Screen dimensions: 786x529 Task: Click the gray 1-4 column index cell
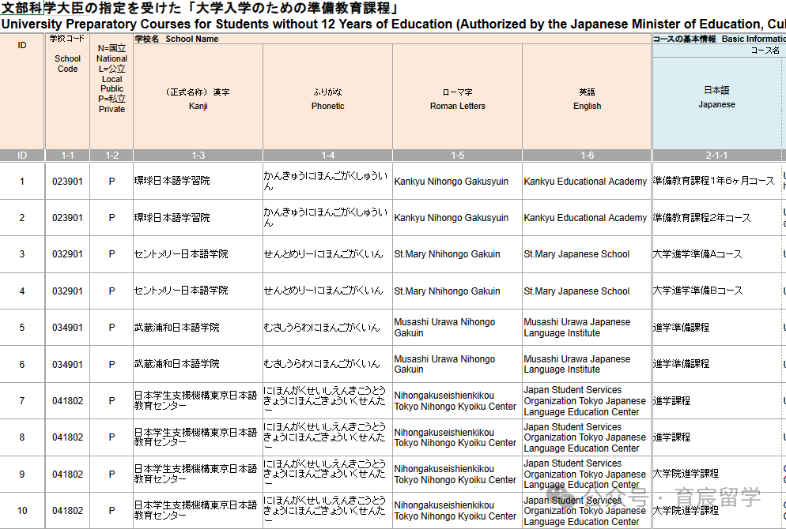(328, 155)
